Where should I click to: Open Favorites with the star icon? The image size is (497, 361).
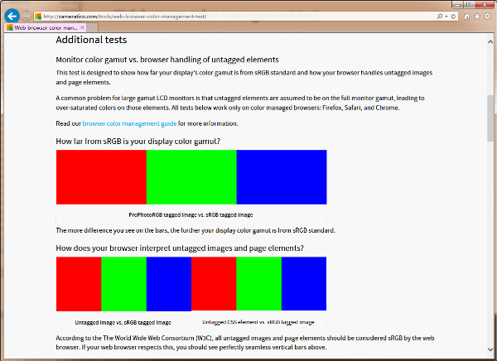478,16
